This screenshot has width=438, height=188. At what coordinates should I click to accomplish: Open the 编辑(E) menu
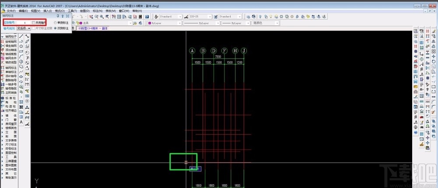23,11
